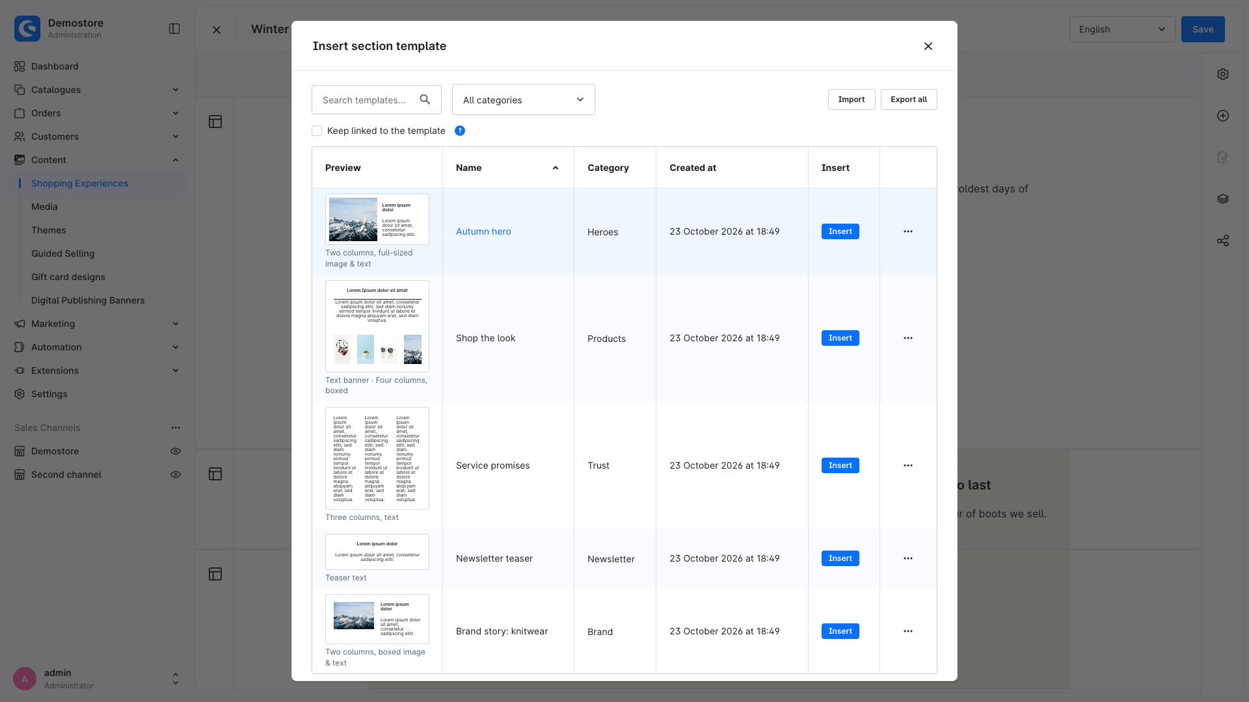
Task: Open more actions for Autumn hero
Action: [x=908, y=231]
